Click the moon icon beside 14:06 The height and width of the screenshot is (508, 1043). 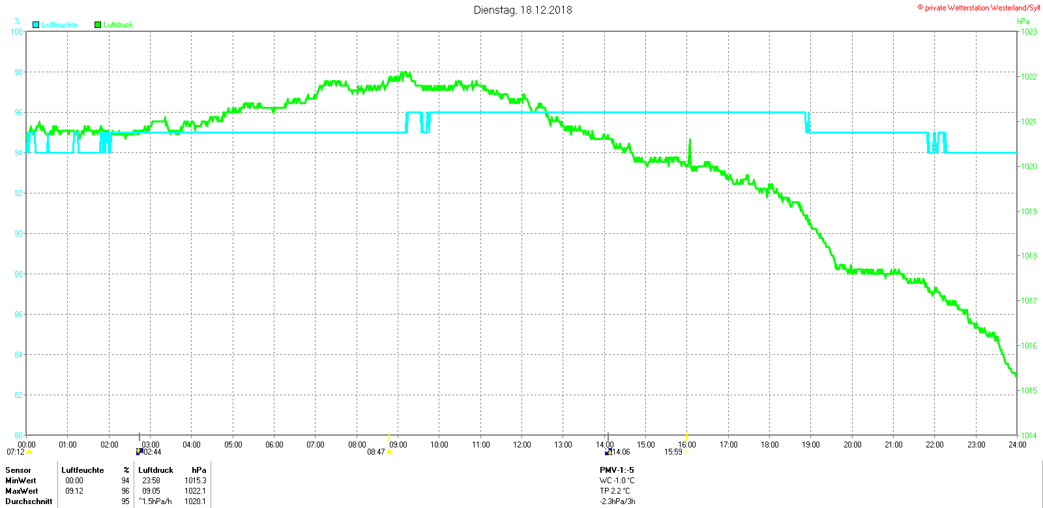(x=608, y=451)
